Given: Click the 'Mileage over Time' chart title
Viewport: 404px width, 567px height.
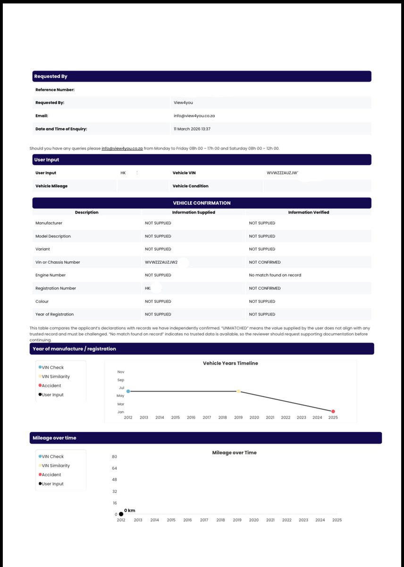Looking at the screenshot, I should tap(234, 453).
